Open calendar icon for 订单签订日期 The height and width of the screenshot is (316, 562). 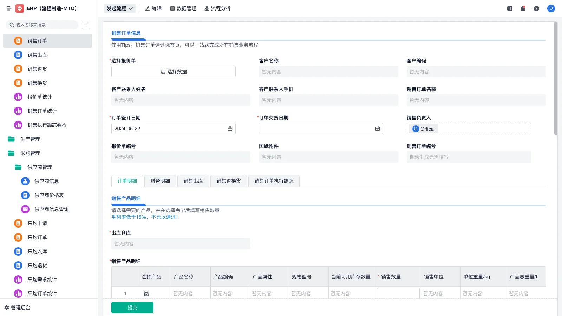(x=230, y=129)
